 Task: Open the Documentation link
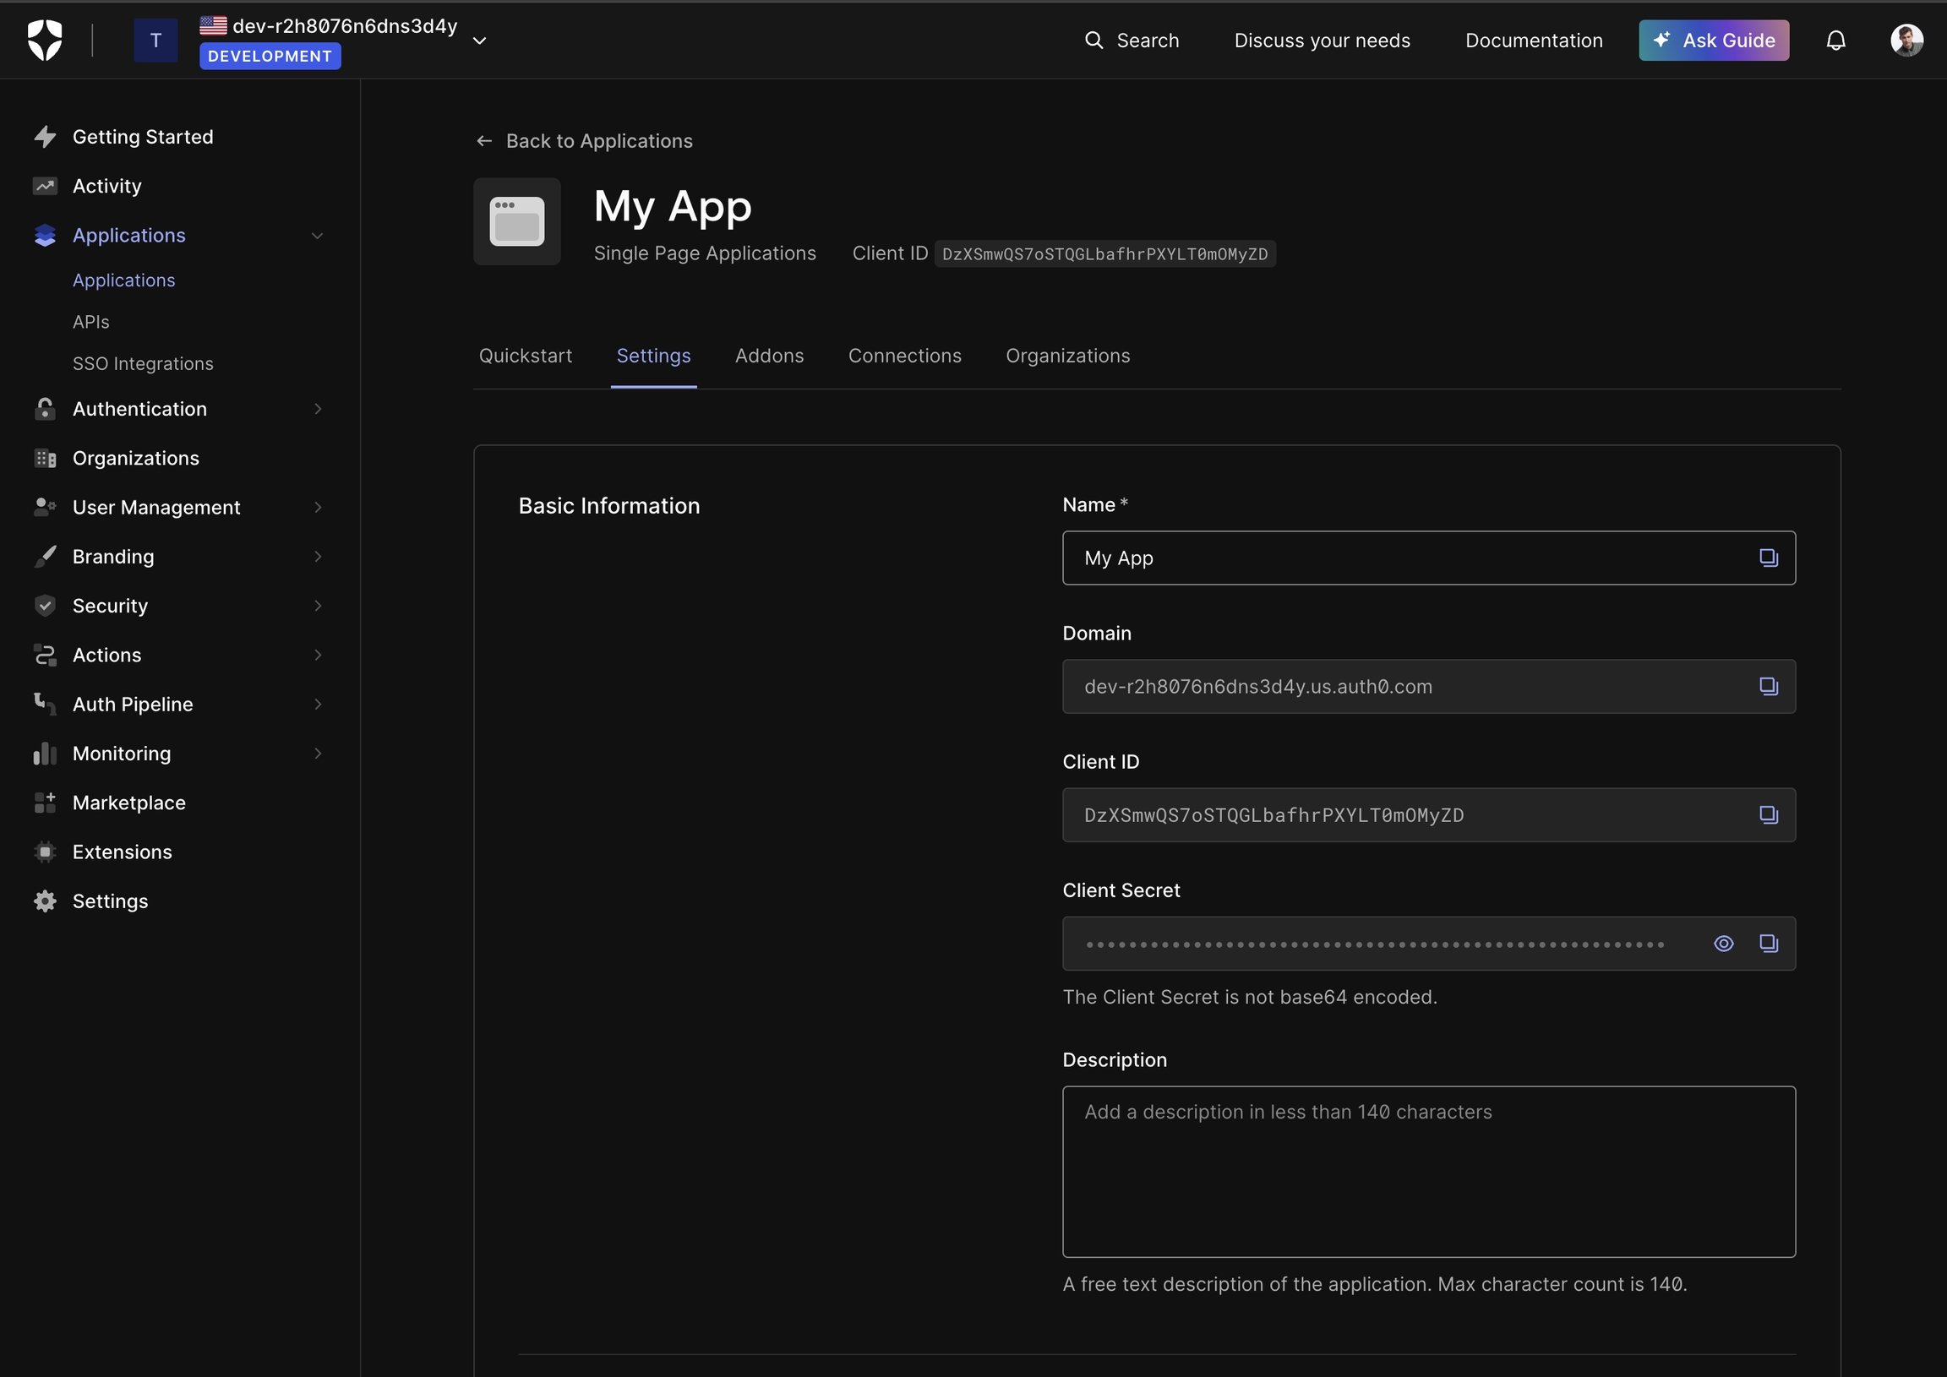pyautogui.click(x=1533, y=40)
